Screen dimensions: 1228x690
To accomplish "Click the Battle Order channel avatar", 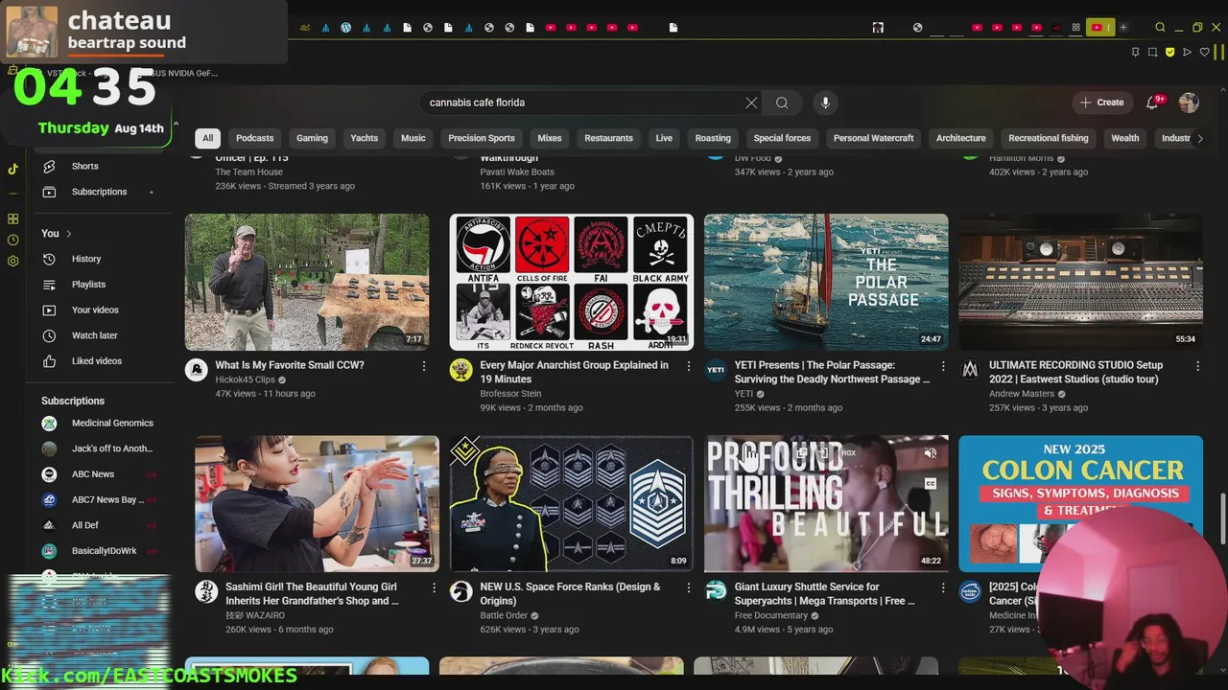I will pos(460,591).
